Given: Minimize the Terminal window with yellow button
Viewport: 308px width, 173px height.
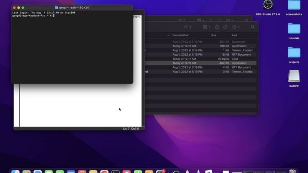Looking at the screenshot, I should pyautogui.click(x=18, y=8).
